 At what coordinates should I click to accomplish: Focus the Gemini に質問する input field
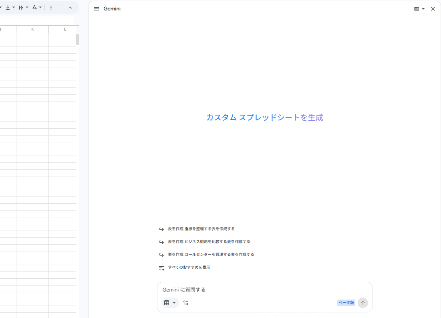264,290
